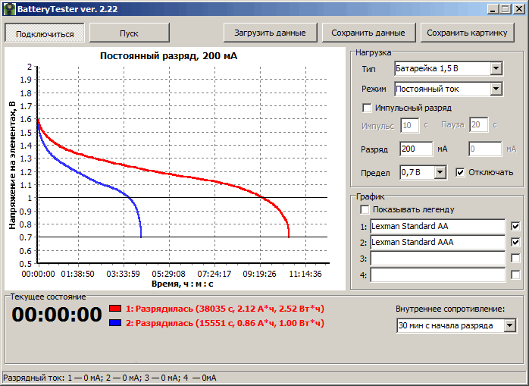Check visibility checkbox for channel 3
This screenshot has height=386, width=529.
pos(515,259)
